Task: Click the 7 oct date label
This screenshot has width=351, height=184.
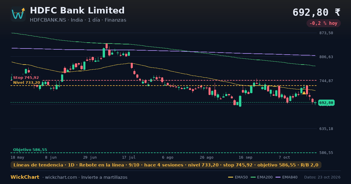Action: [x=284, y=157]
